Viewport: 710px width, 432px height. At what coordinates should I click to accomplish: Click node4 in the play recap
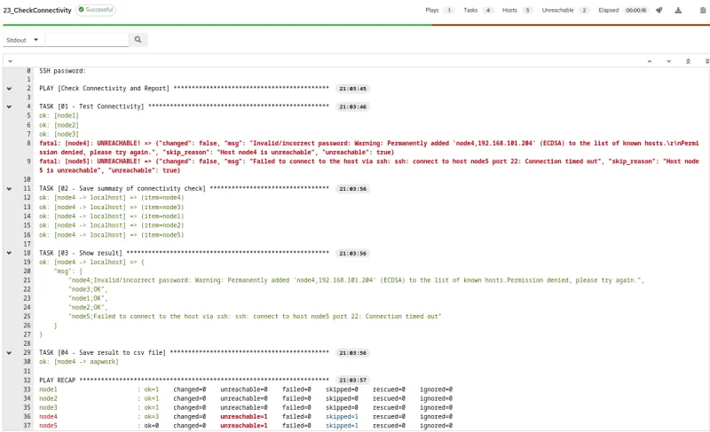[48, 417]
